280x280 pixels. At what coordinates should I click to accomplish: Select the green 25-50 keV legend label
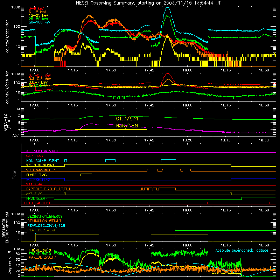(38, 19)
